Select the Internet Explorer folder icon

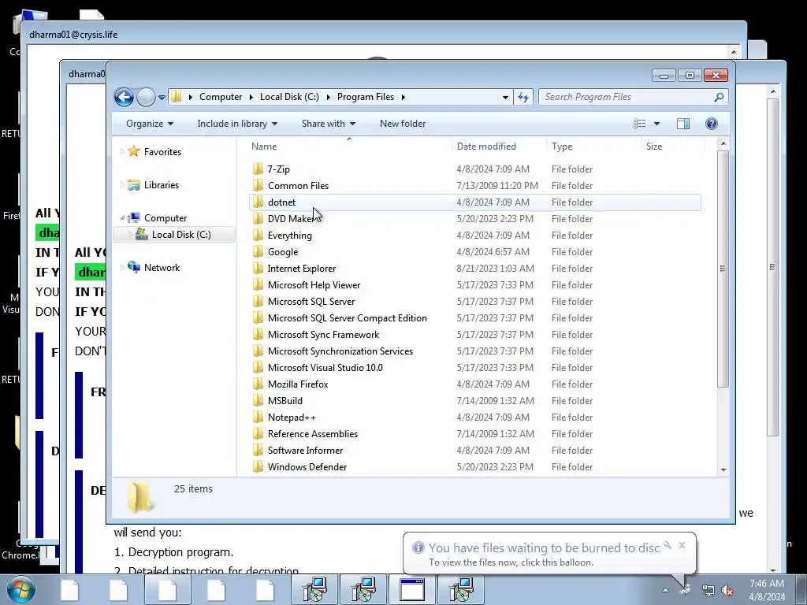click(258, 268)
